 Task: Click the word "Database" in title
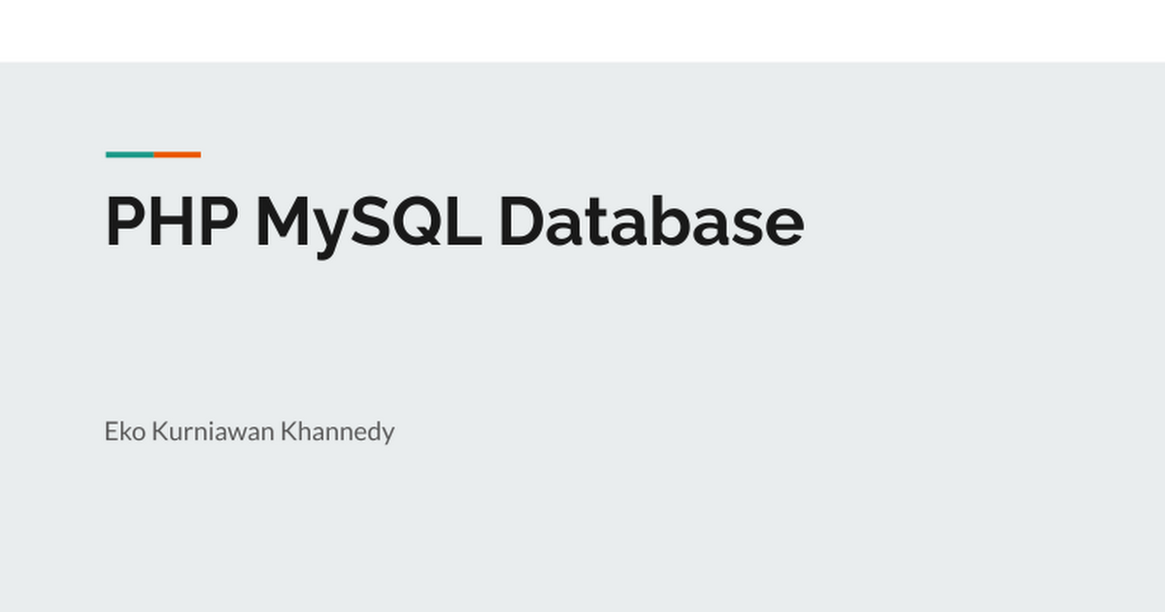click(650, 221)
